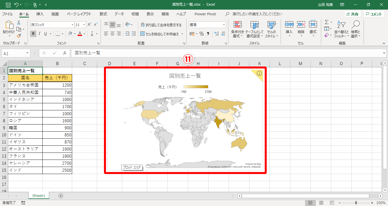Open Conditional Formatting (条件付き書式)
Image resolution: width=388 pixels, height=206 pixels.
[237, 29]
